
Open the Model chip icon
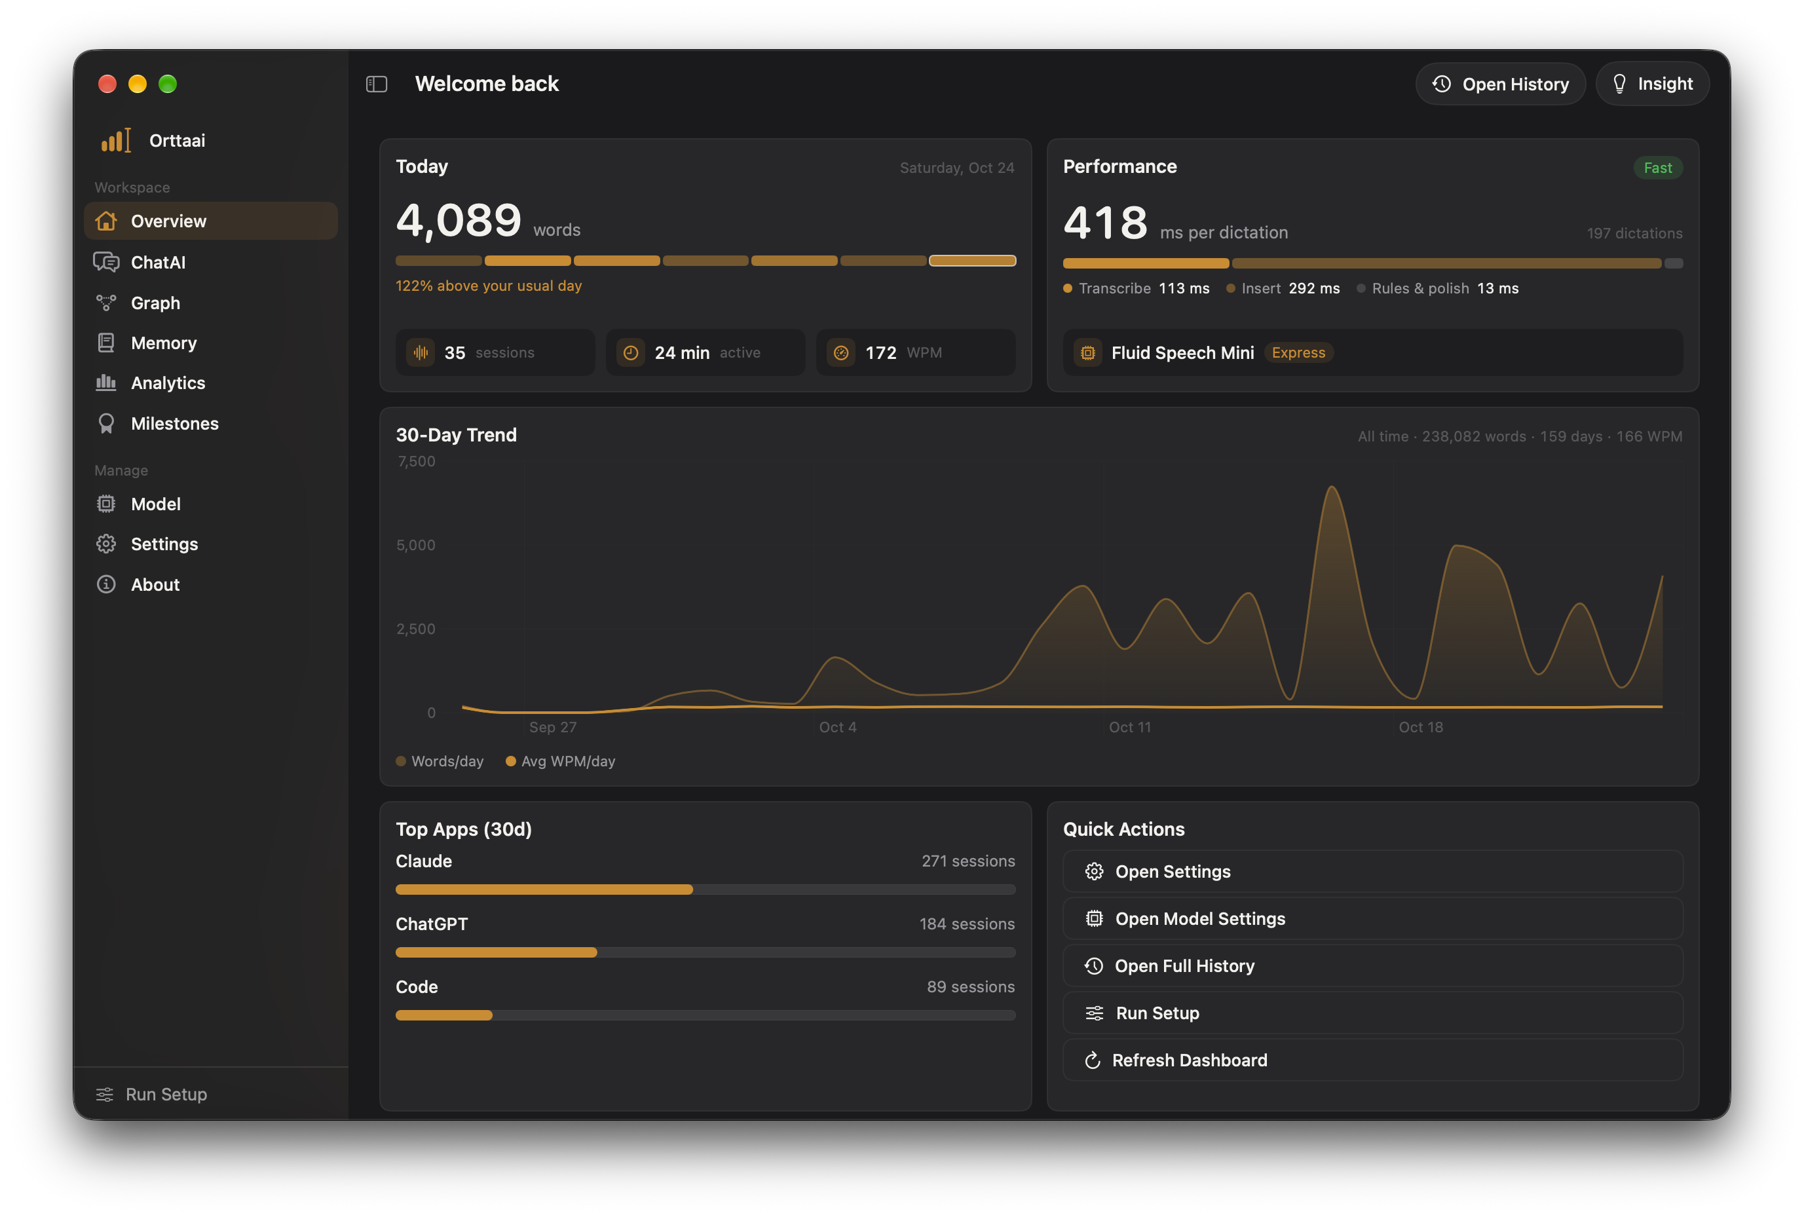106,504
